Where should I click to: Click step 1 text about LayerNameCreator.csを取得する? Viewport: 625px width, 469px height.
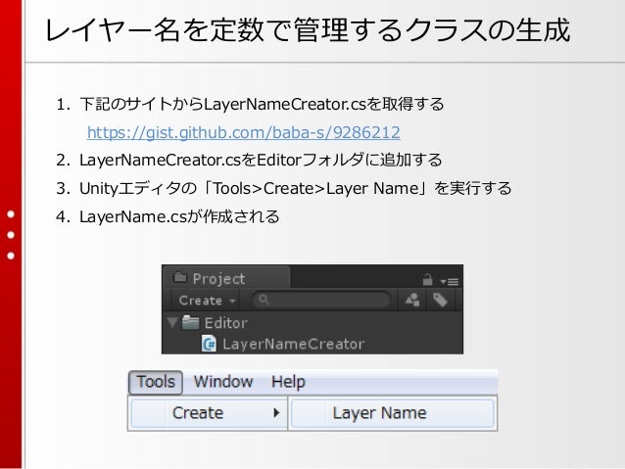pyautogui.click(x=262, y=105)
